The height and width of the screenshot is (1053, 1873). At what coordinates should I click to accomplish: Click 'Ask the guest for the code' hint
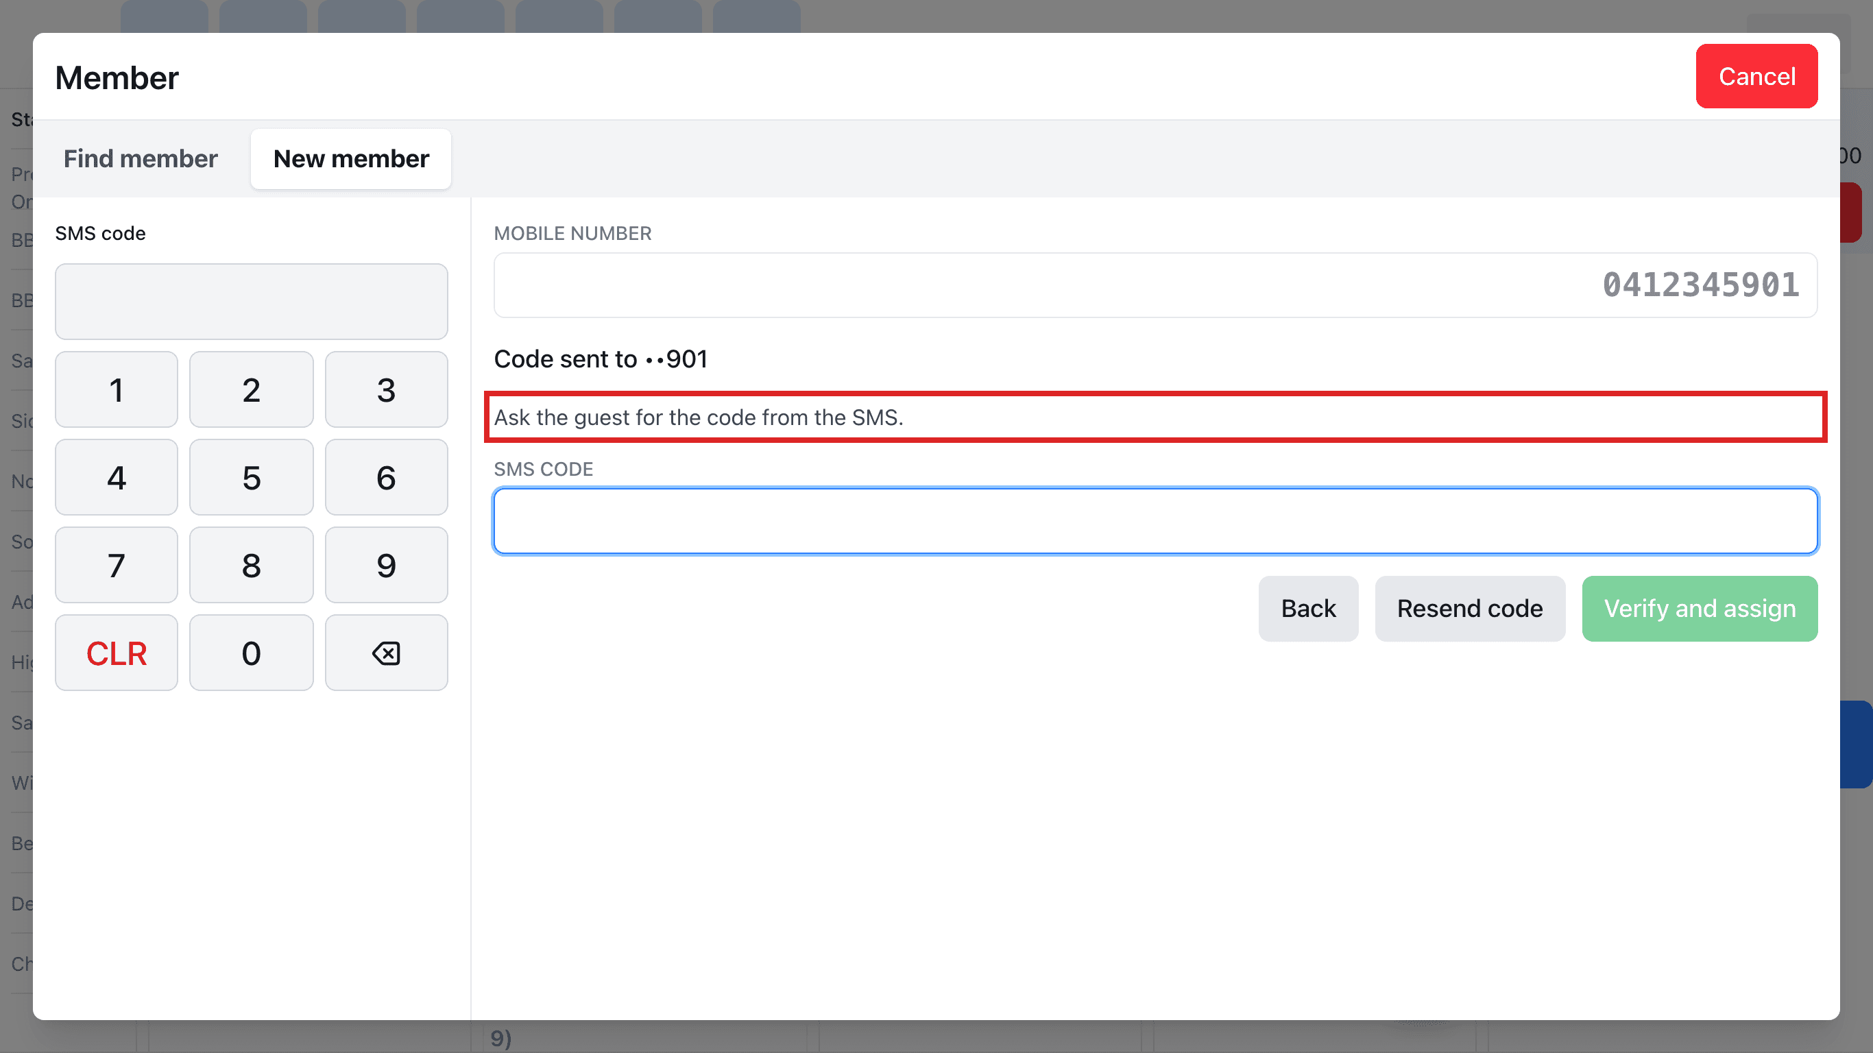click(x=698, y=417)
